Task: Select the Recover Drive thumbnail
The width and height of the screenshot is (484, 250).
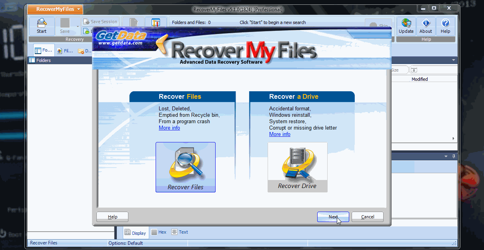Action: 297,167
